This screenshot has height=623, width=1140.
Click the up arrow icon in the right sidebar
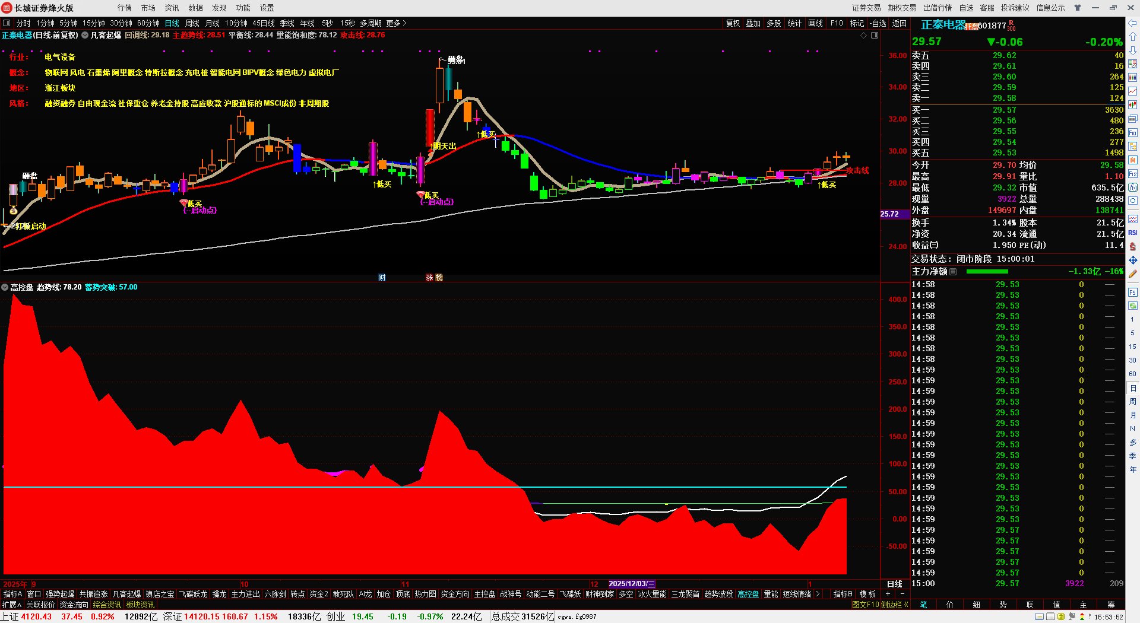pyautogui.click(x=1133, y=37)
